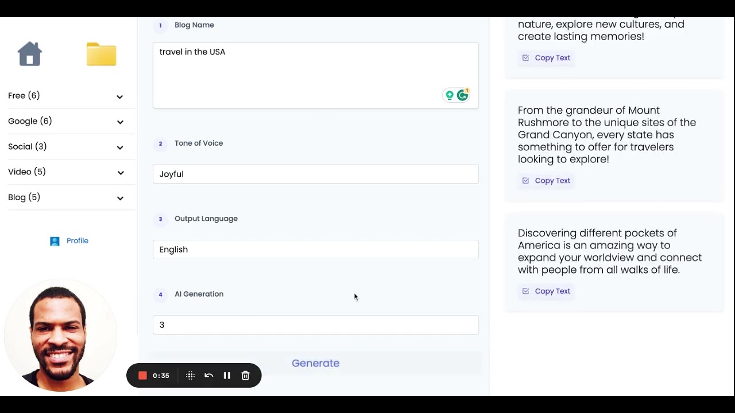Expand the Video (5) menu item

[x=67, y=172]
